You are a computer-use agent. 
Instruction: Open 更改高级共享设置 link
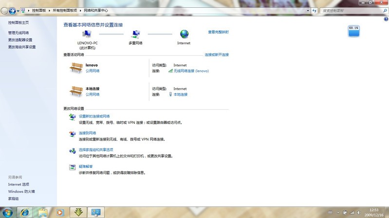(22, 47)
